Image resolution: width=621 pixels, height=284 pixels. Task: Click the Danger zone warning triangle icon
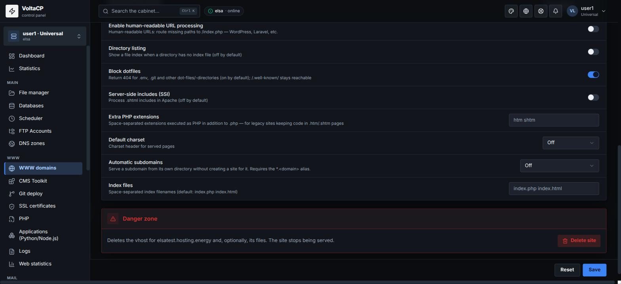pyautogui.click(x=113, y=219)
